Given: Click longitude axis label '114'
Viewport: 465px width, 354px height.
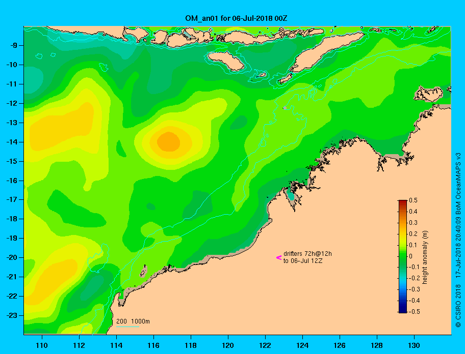Looking at the screenshot, I should (x=116, y=345).
